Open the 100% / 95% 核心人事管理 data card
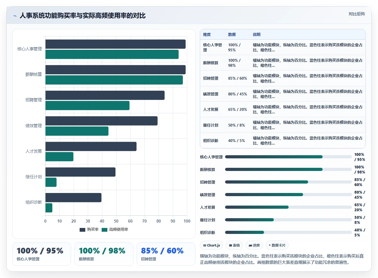The width and height of the screenshot is (378, 278). (42, 254)
